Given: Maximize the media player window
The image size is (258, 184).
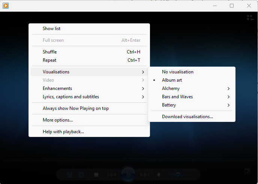Looking at the screenshot, I should tap(232, 6).
